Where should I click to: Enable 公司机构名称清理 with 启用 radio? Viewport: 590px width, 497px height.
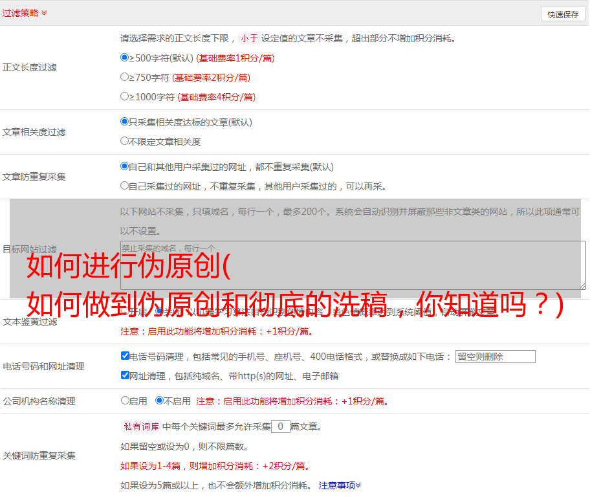125,401
